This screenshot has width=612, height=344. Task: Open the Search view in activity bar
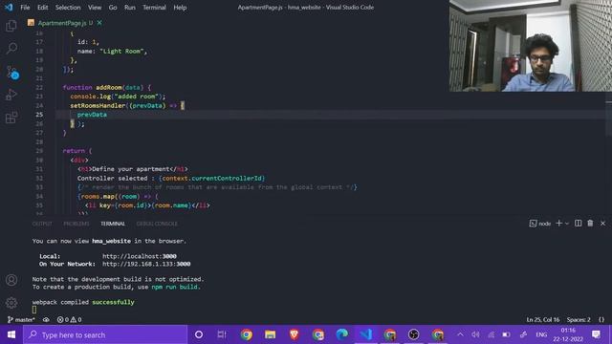pyautogui.click(x=11, y=49)
